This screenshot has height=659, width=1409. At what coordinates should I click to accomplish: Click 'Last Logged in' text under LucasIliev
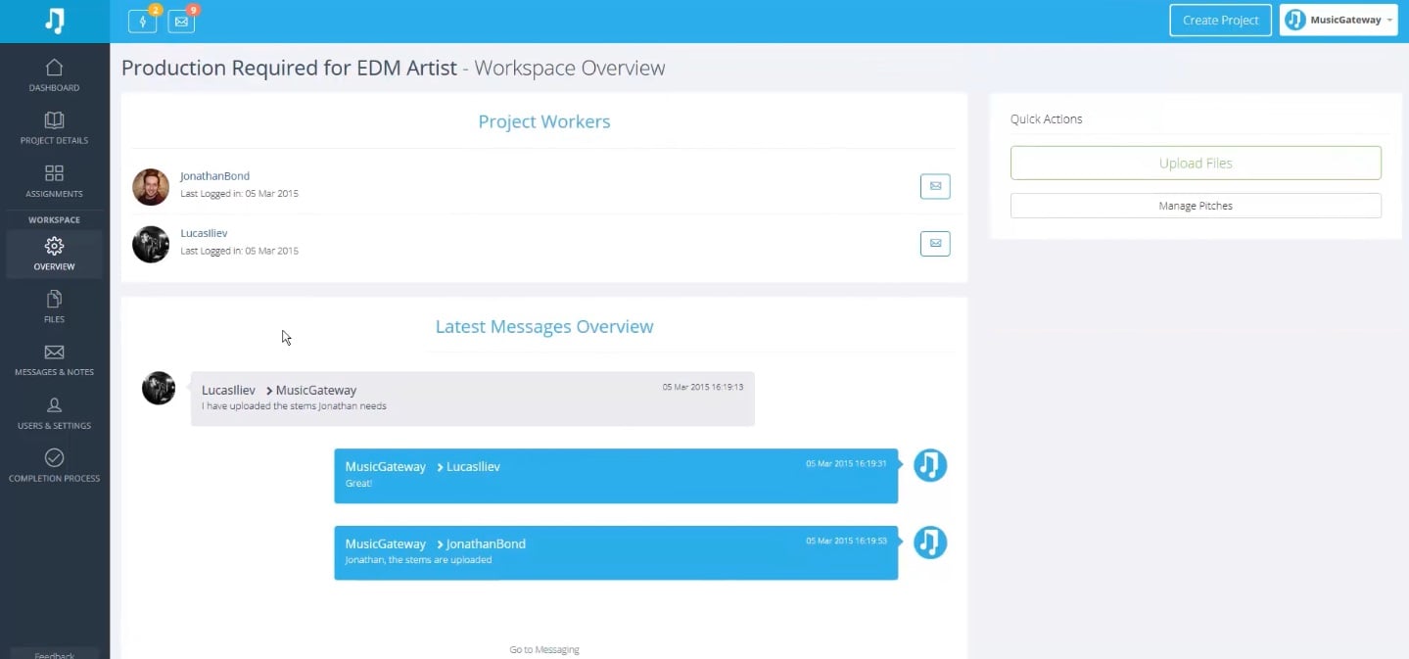239,251
